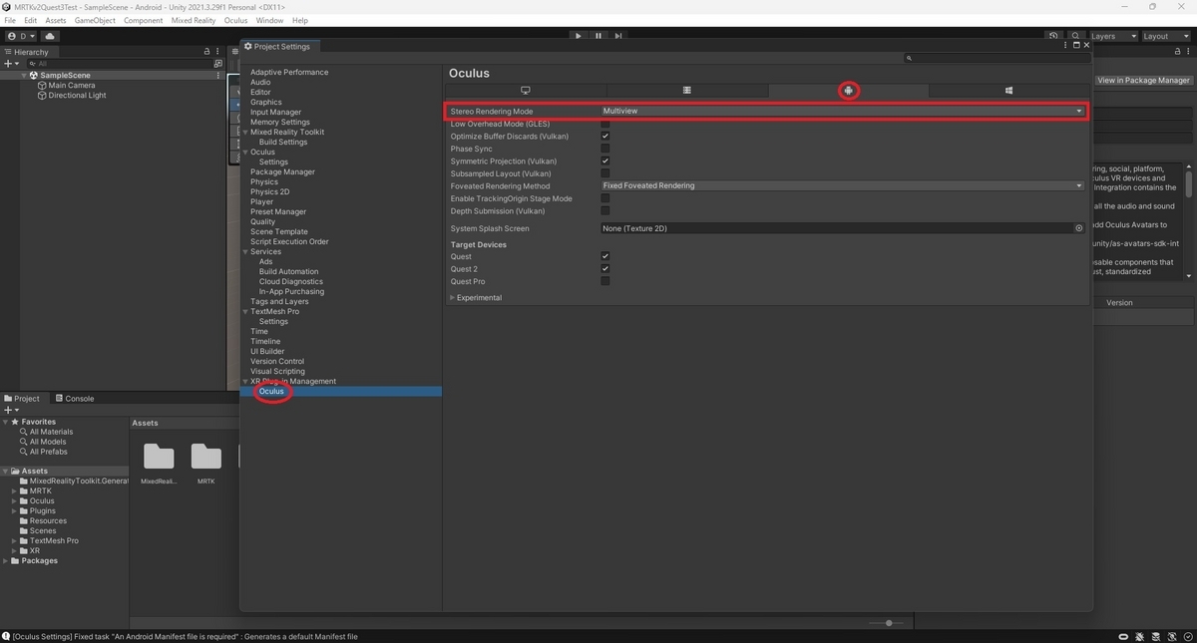Toggle the Optimize Buffer Discards (Vulkan) checkbox
The height and width of the screenshot is (643, 1197).
coord(604,136)
